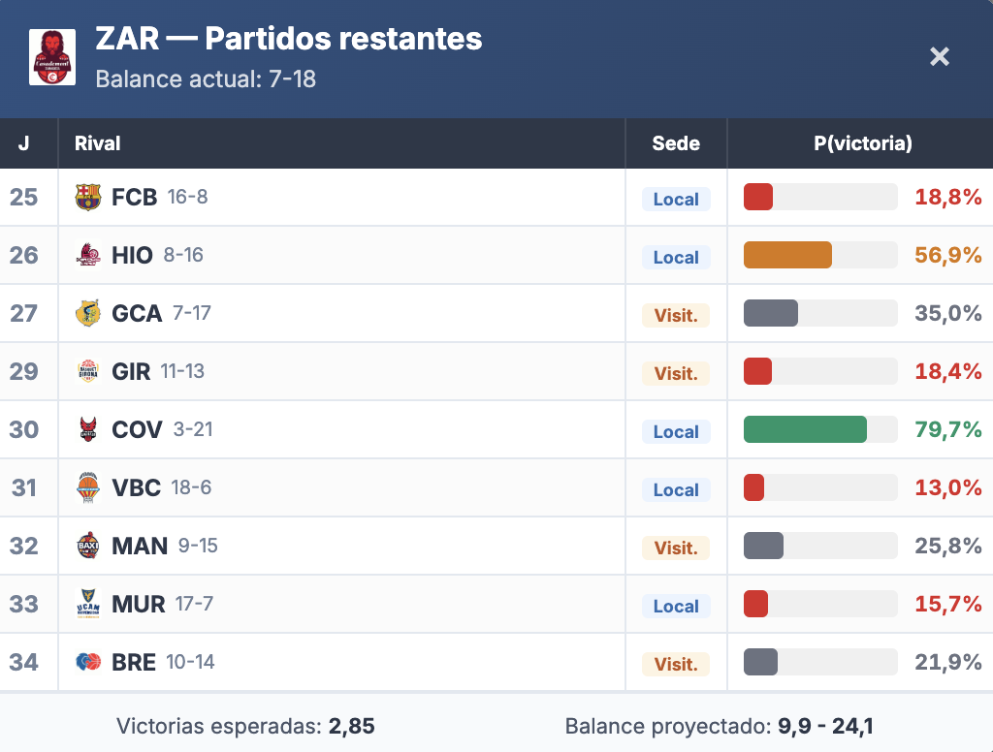Click the BRE team logo

coord(88,663)
